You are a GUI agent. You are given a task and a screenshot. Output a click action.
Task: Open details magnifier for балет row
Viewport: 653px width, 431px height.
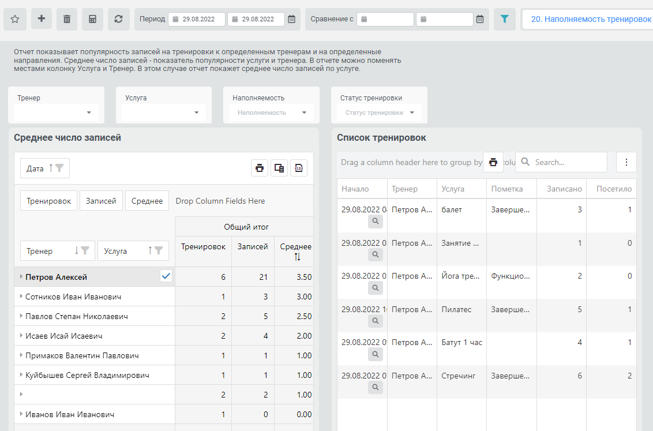375,222
